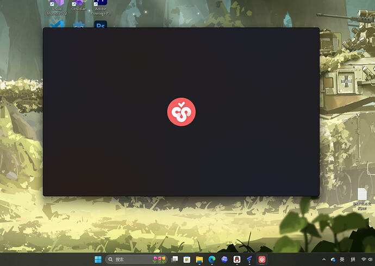Select the Visual Studio 2022 desktop shortcut
Viewport: 375px width, 266px height.
coord(57,8)
